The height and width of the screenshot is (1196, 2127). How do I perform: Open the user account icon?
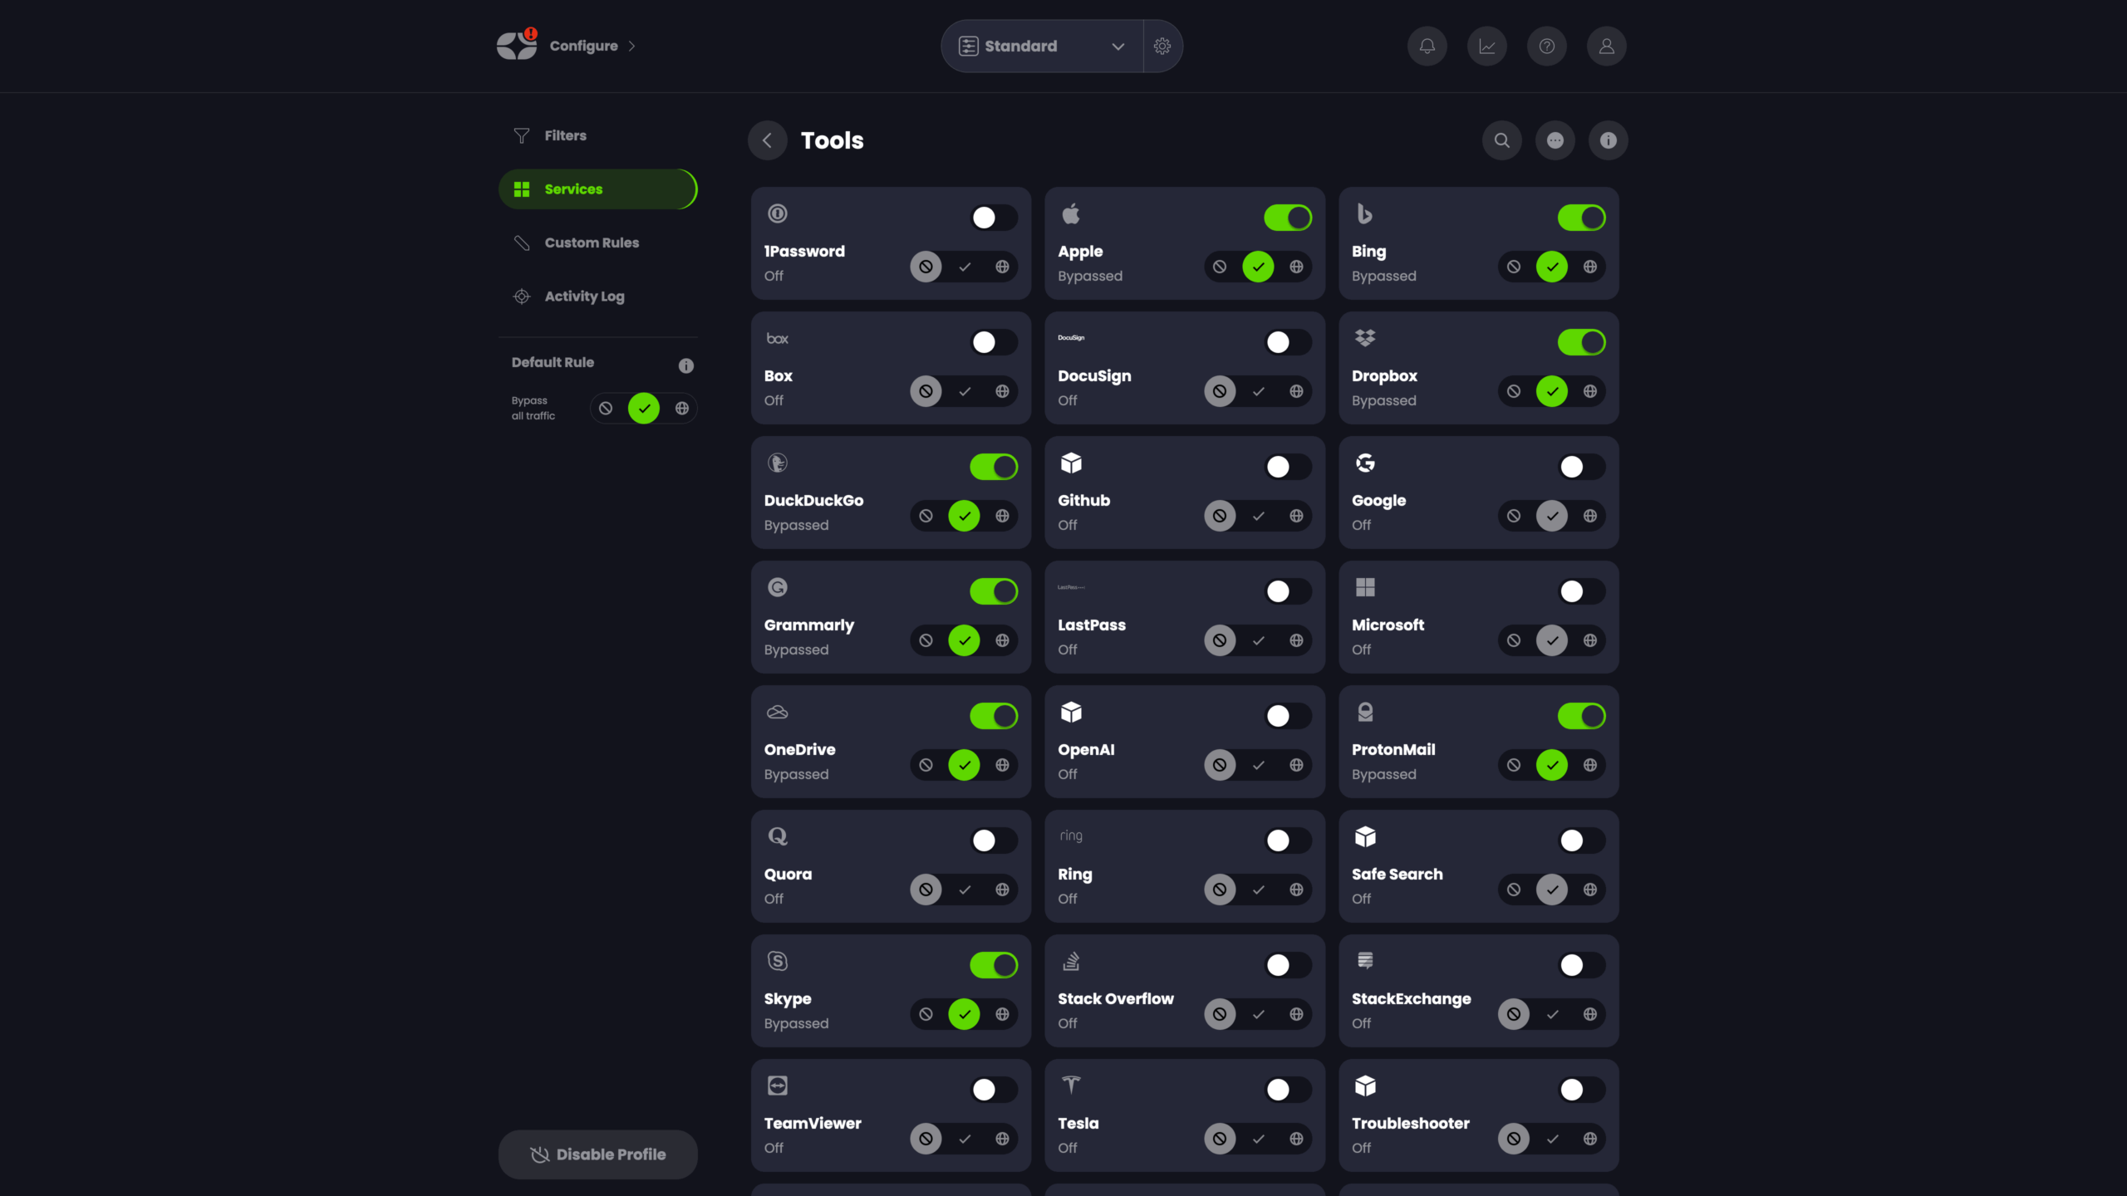[x=1606, y=46]
